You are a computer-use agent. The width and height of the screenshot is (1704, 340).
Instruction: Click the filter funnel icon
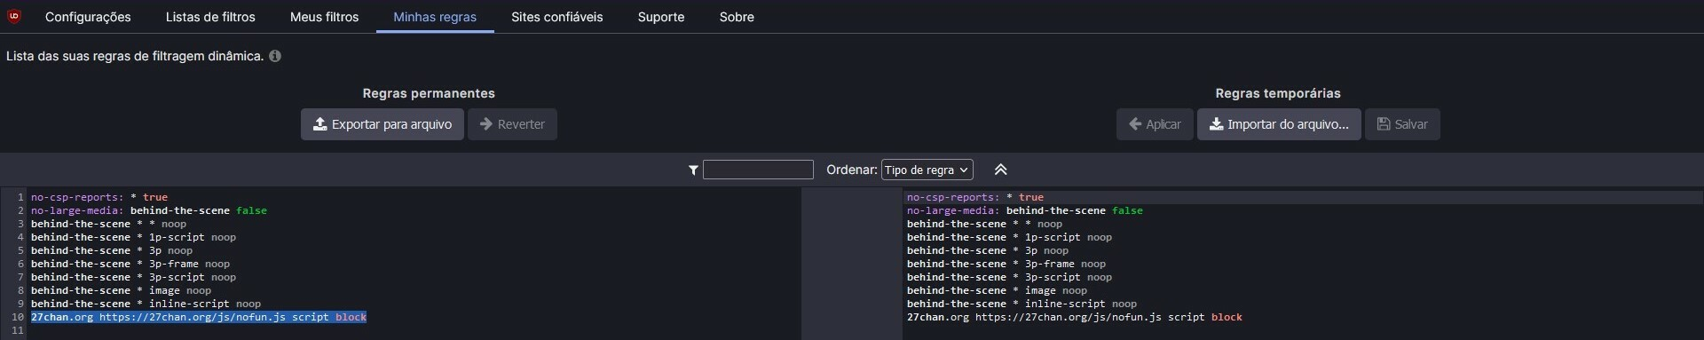coord(693,170)
